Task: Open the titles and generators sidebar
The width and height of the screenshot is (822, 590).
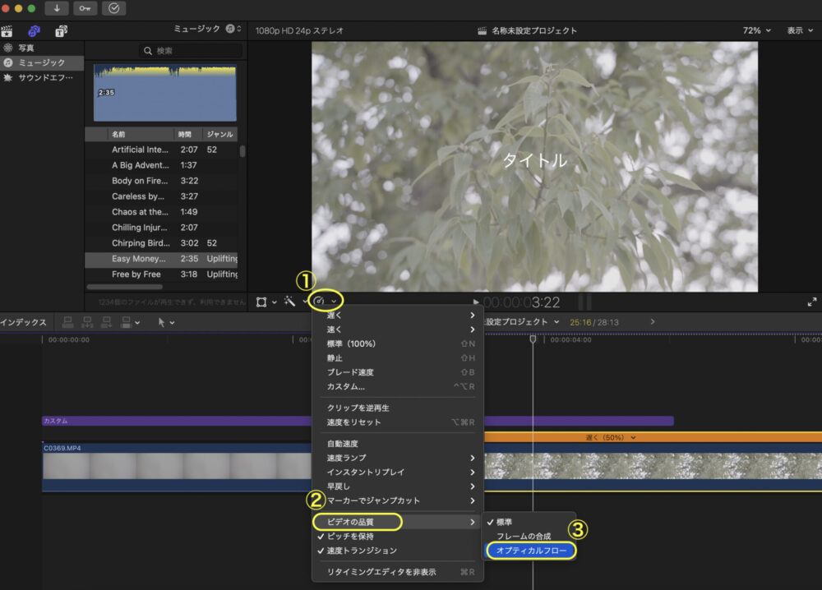Action: pos(61,31)
